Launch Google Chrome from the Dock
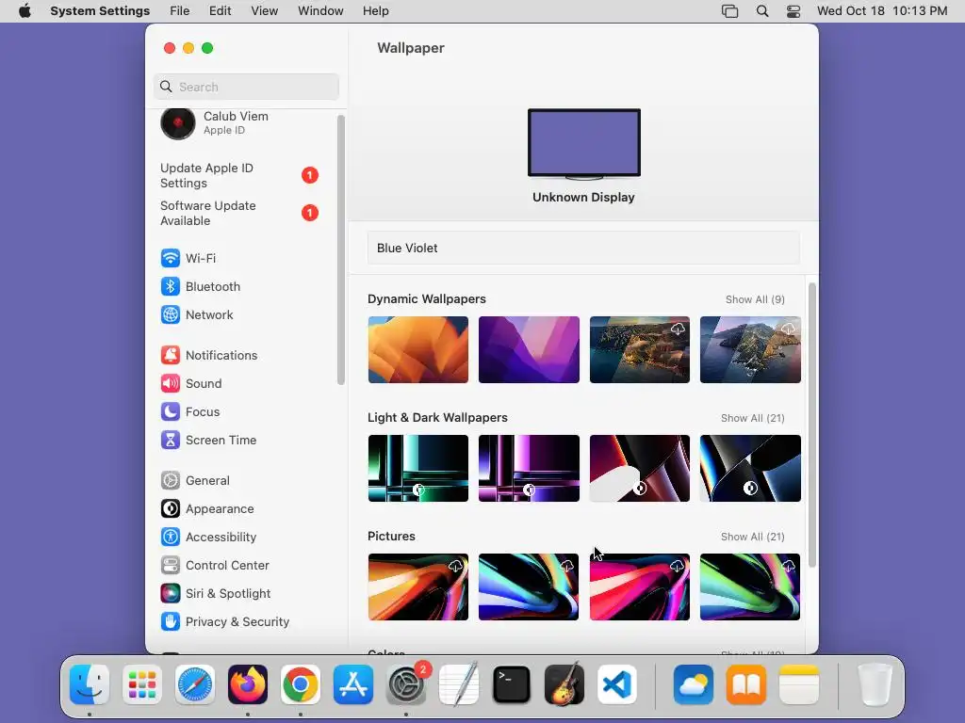965x723 pixels. pos(301,684)
